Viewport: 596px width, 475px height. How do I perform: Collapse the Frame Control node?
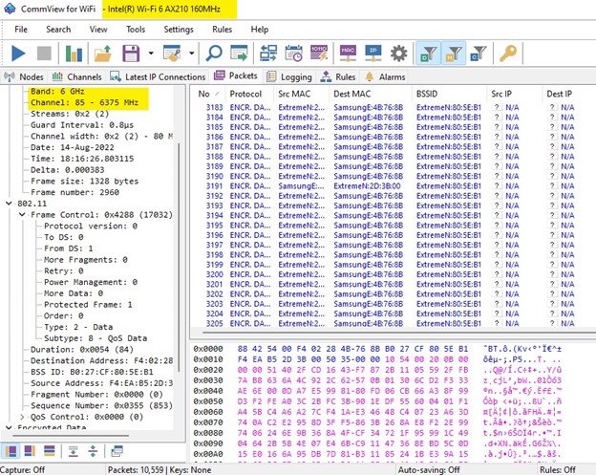(22, 215)
